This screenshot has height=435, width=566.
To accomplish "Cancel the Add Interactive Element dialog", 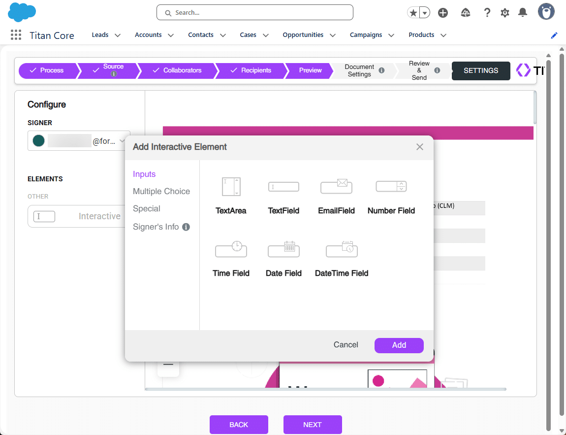I will (346, 345).
